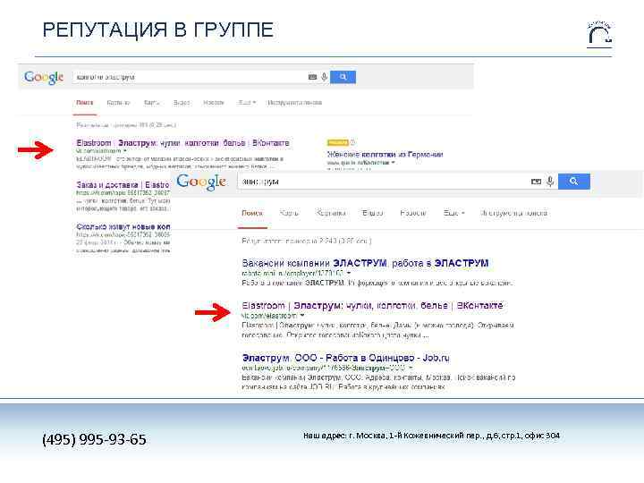The height and width of the screenshot is (483, 644).
Task: Expand the arrow beside vk.com/elastroom in front page
Action: click(x=302, y=316)
